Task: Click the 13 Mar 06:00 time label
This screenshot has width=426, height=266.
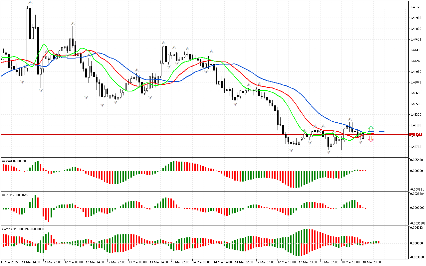Action: (138, 262)
